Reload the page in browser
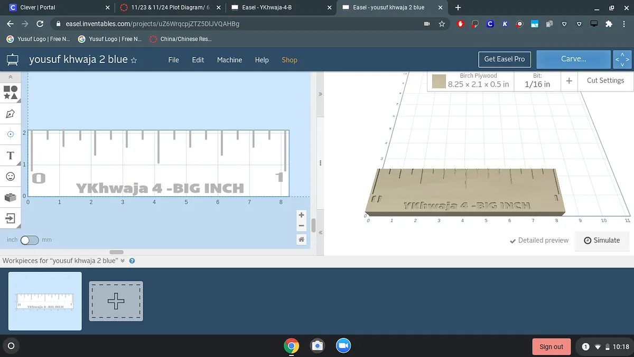Image resolution: width=634 pixels, height=357 pixels. pyautogui.click(x=40, y=24)
